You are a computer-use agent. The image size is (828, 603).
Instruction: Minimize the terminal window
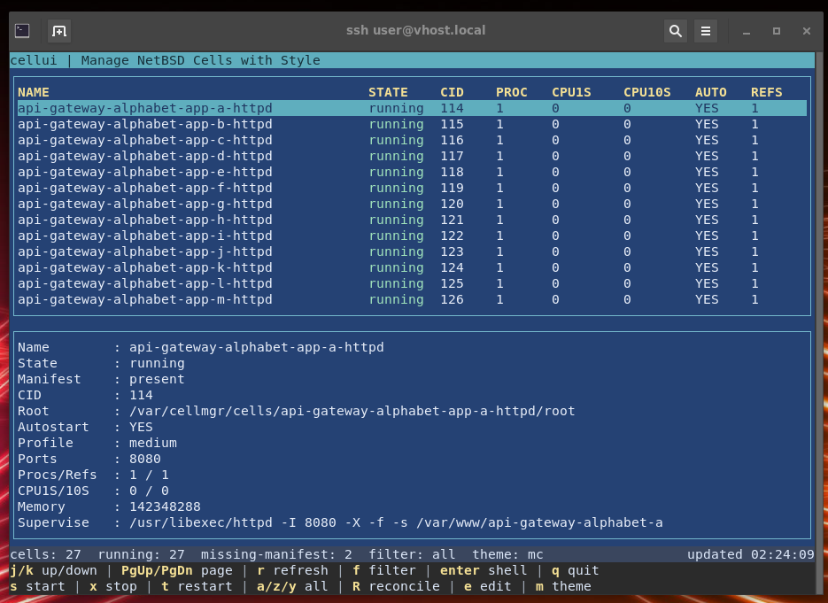747,31
